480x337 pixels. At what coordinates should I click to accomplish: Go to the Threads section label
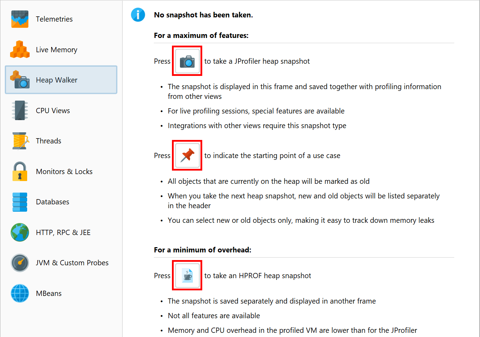coord(48,141)
